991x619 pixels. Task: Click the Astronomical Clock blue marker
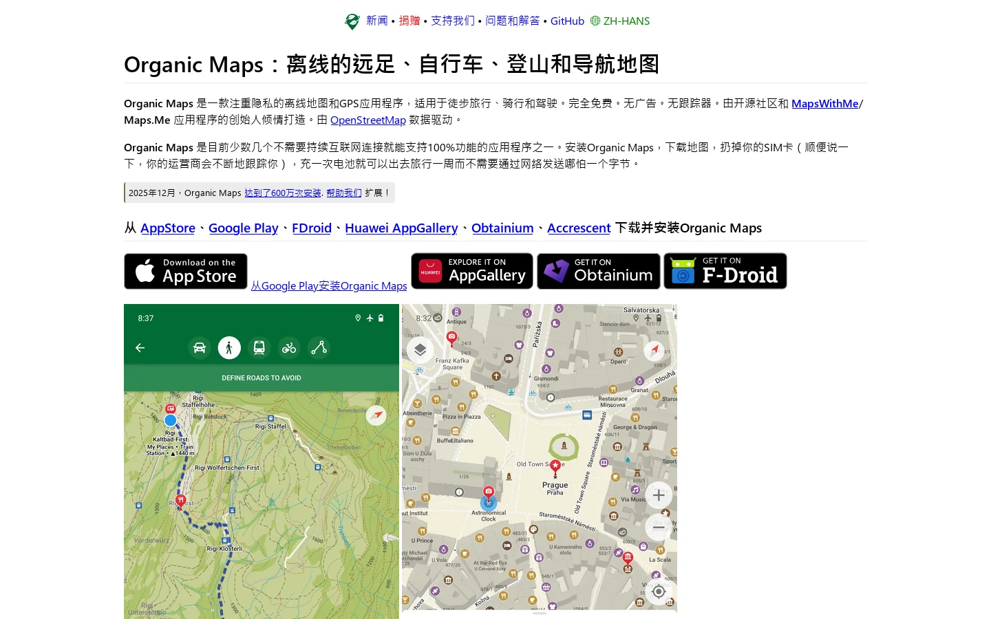pyautogui.click(x=489, y=503)
